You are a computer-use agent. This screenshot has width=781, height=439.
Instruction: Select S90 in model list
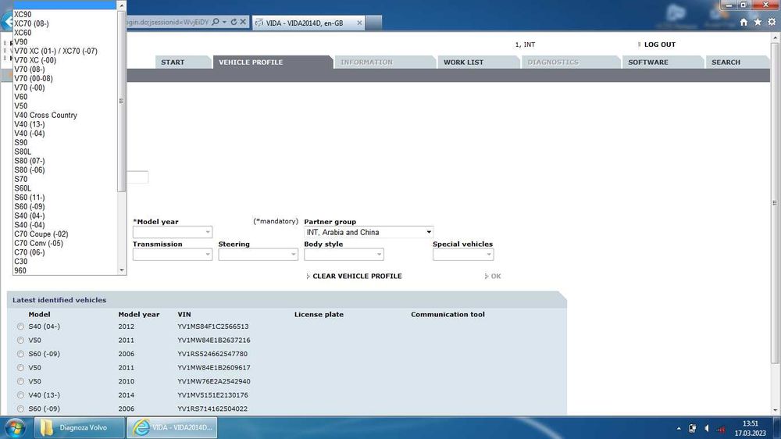point(65,142)
